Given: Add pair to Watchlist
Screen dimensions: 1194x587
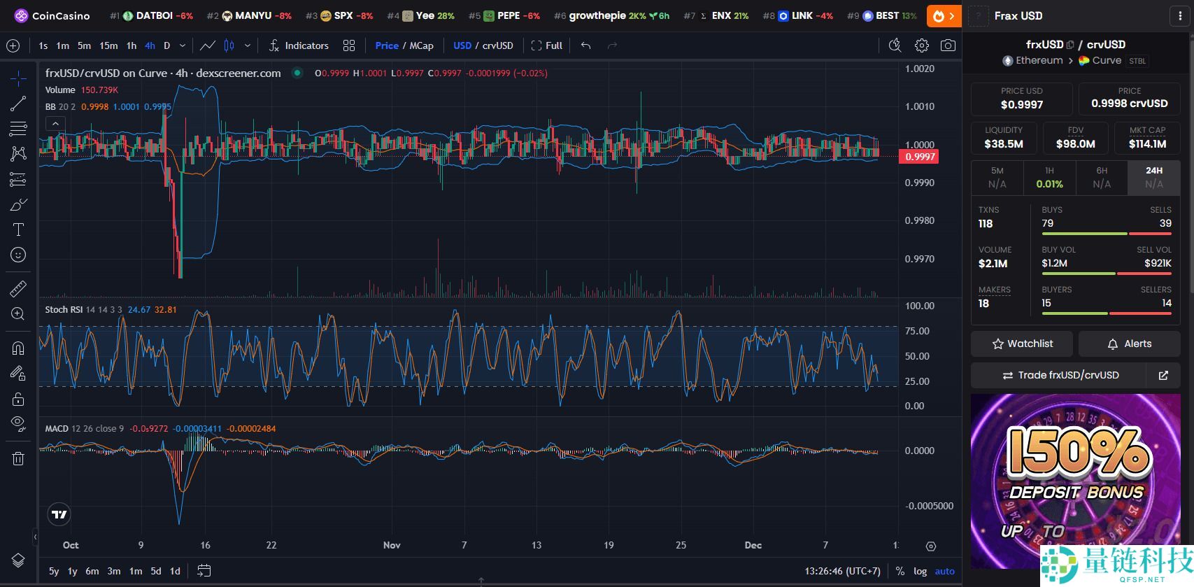Looking at the screenshot, I should coord(1022,344).
